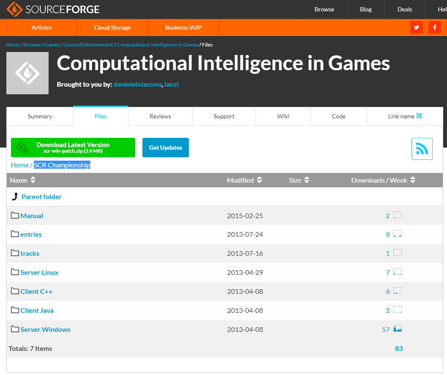Open the Wiki tab
This screenshot has height=375, width=447.
(x=283, y=116)
